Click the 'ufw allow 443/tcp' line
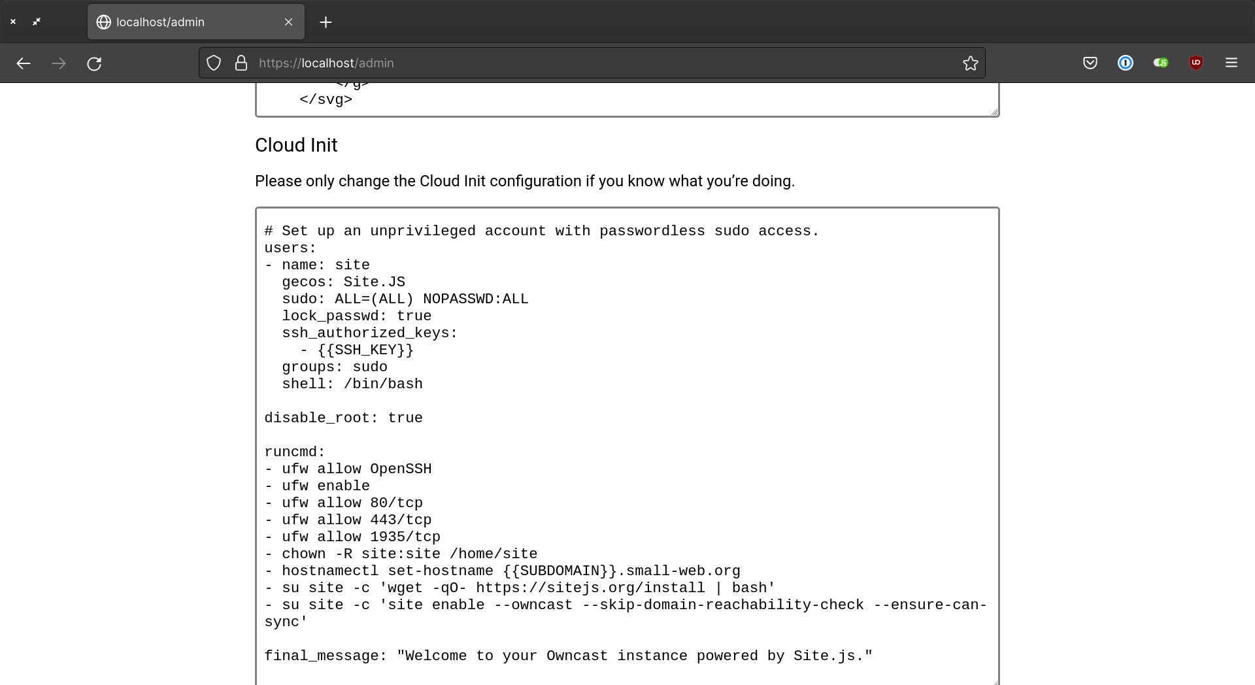 [348, 520]
